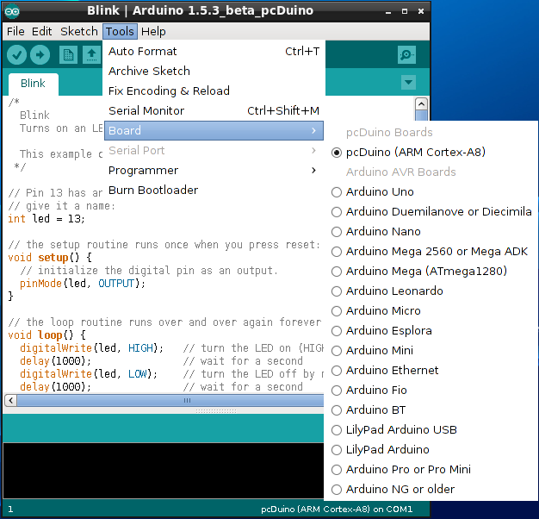Click the 'int led = 13;' code line

pos(46,219)
